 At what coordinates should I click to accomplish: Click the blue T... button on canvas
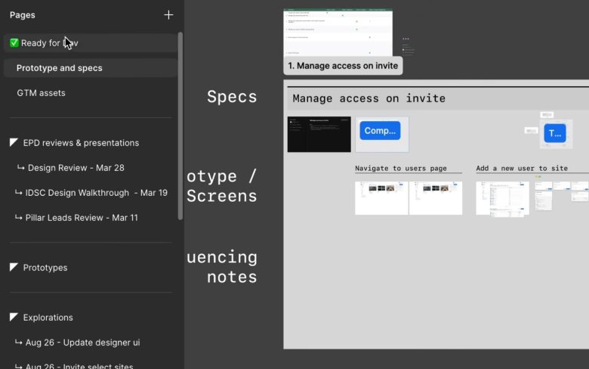pyautogui.click(x=555, y=133)
